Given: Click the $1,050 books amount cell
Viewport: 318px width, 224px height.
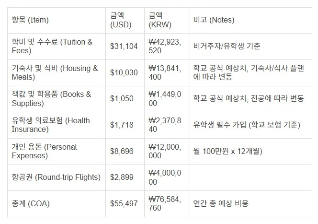Looking at the screenshot, I should 125,99.
